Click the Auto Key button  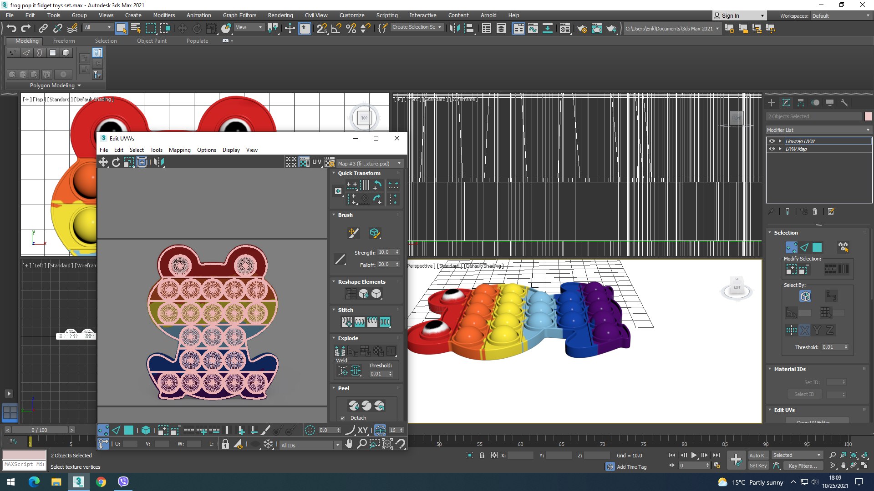(758, 455)
